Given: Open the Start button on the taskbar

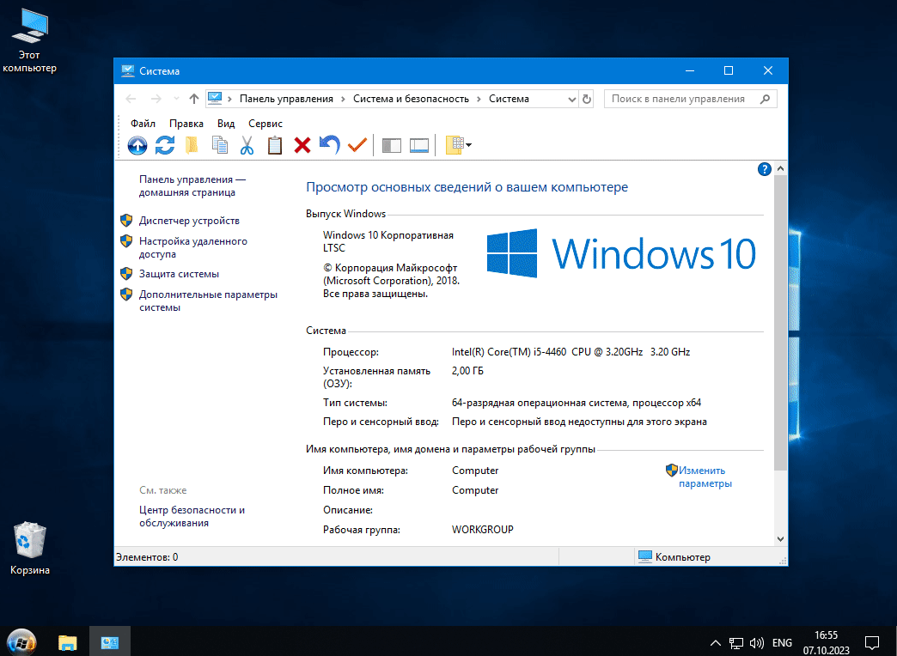Looking at the screenshot, I should pyautogui.click(x=21, y=641).
